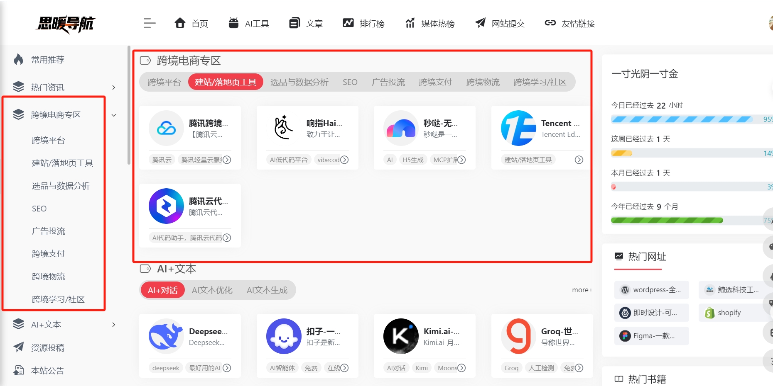This screenshot has width=773, height=386.
Task: Switch to the 选品与数据分析 tab
Action: [x=299, y=82]
